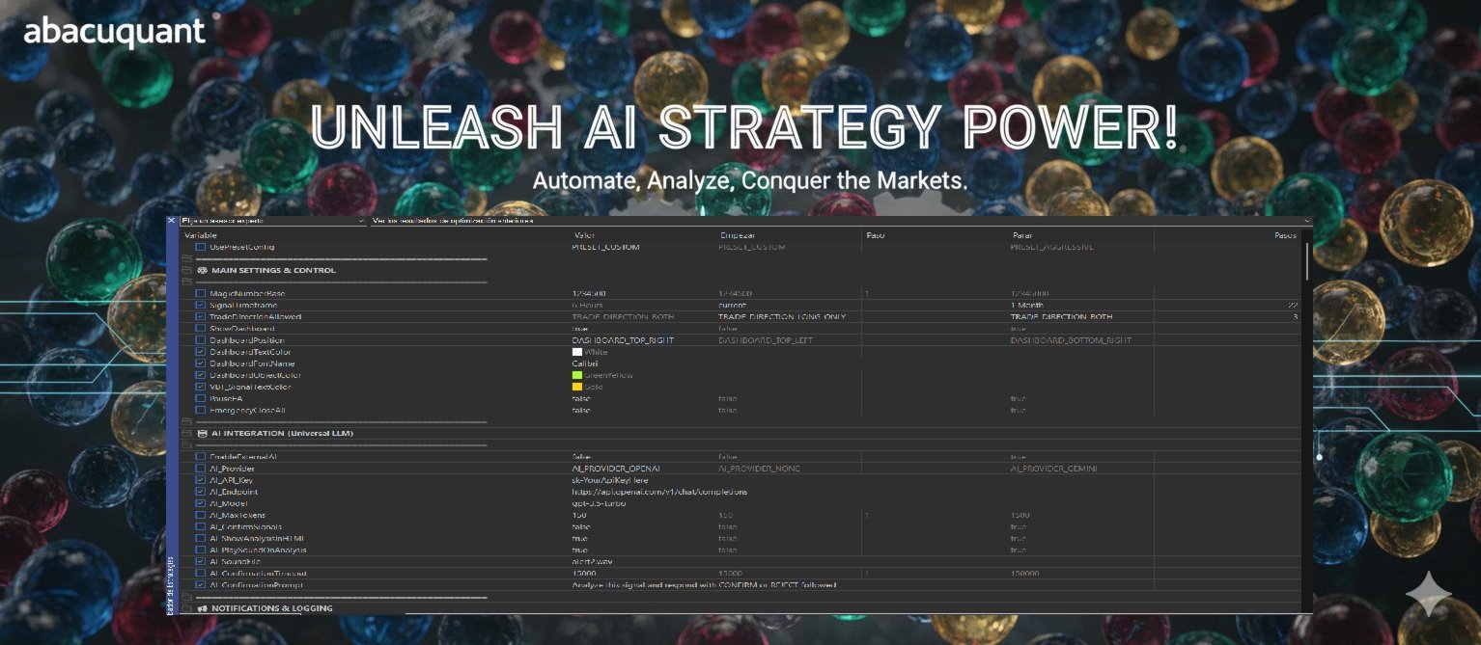Click the Valor column header
Viewport: 1481px width, 645px height.
tap(584, 235)
